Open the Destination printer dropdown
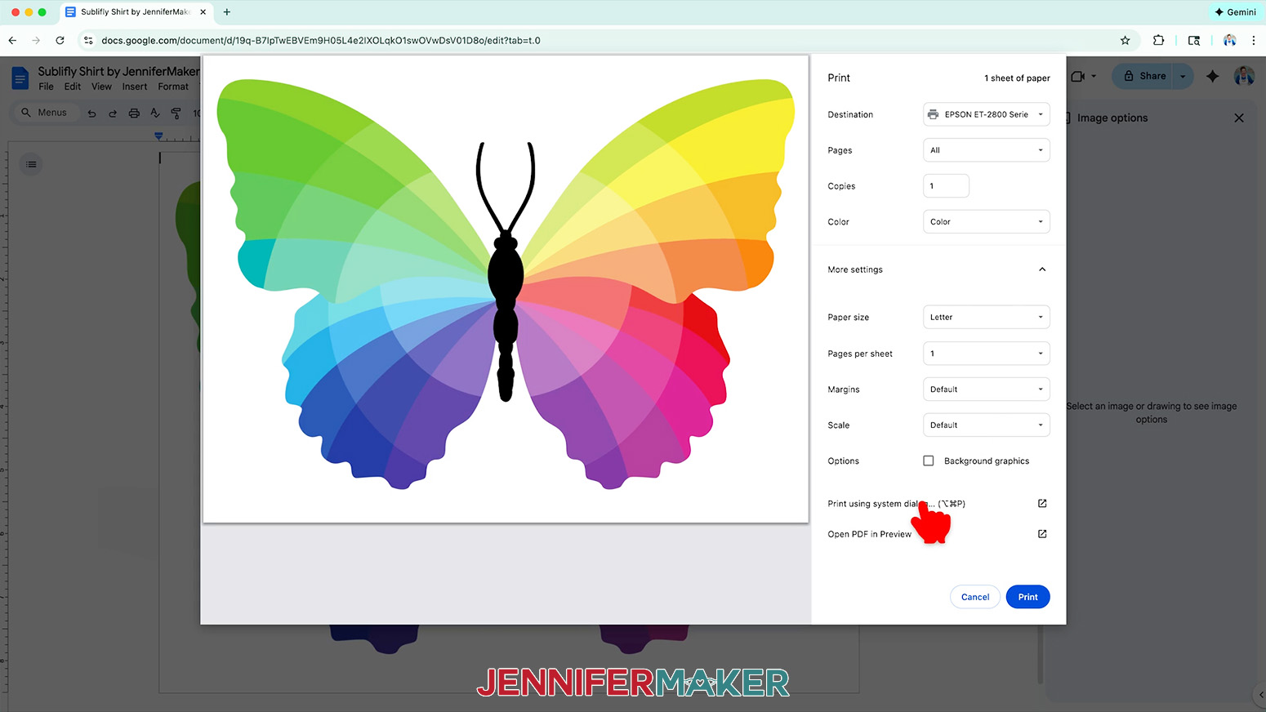This screenshot has width=1266, height=712. [986, 114]
